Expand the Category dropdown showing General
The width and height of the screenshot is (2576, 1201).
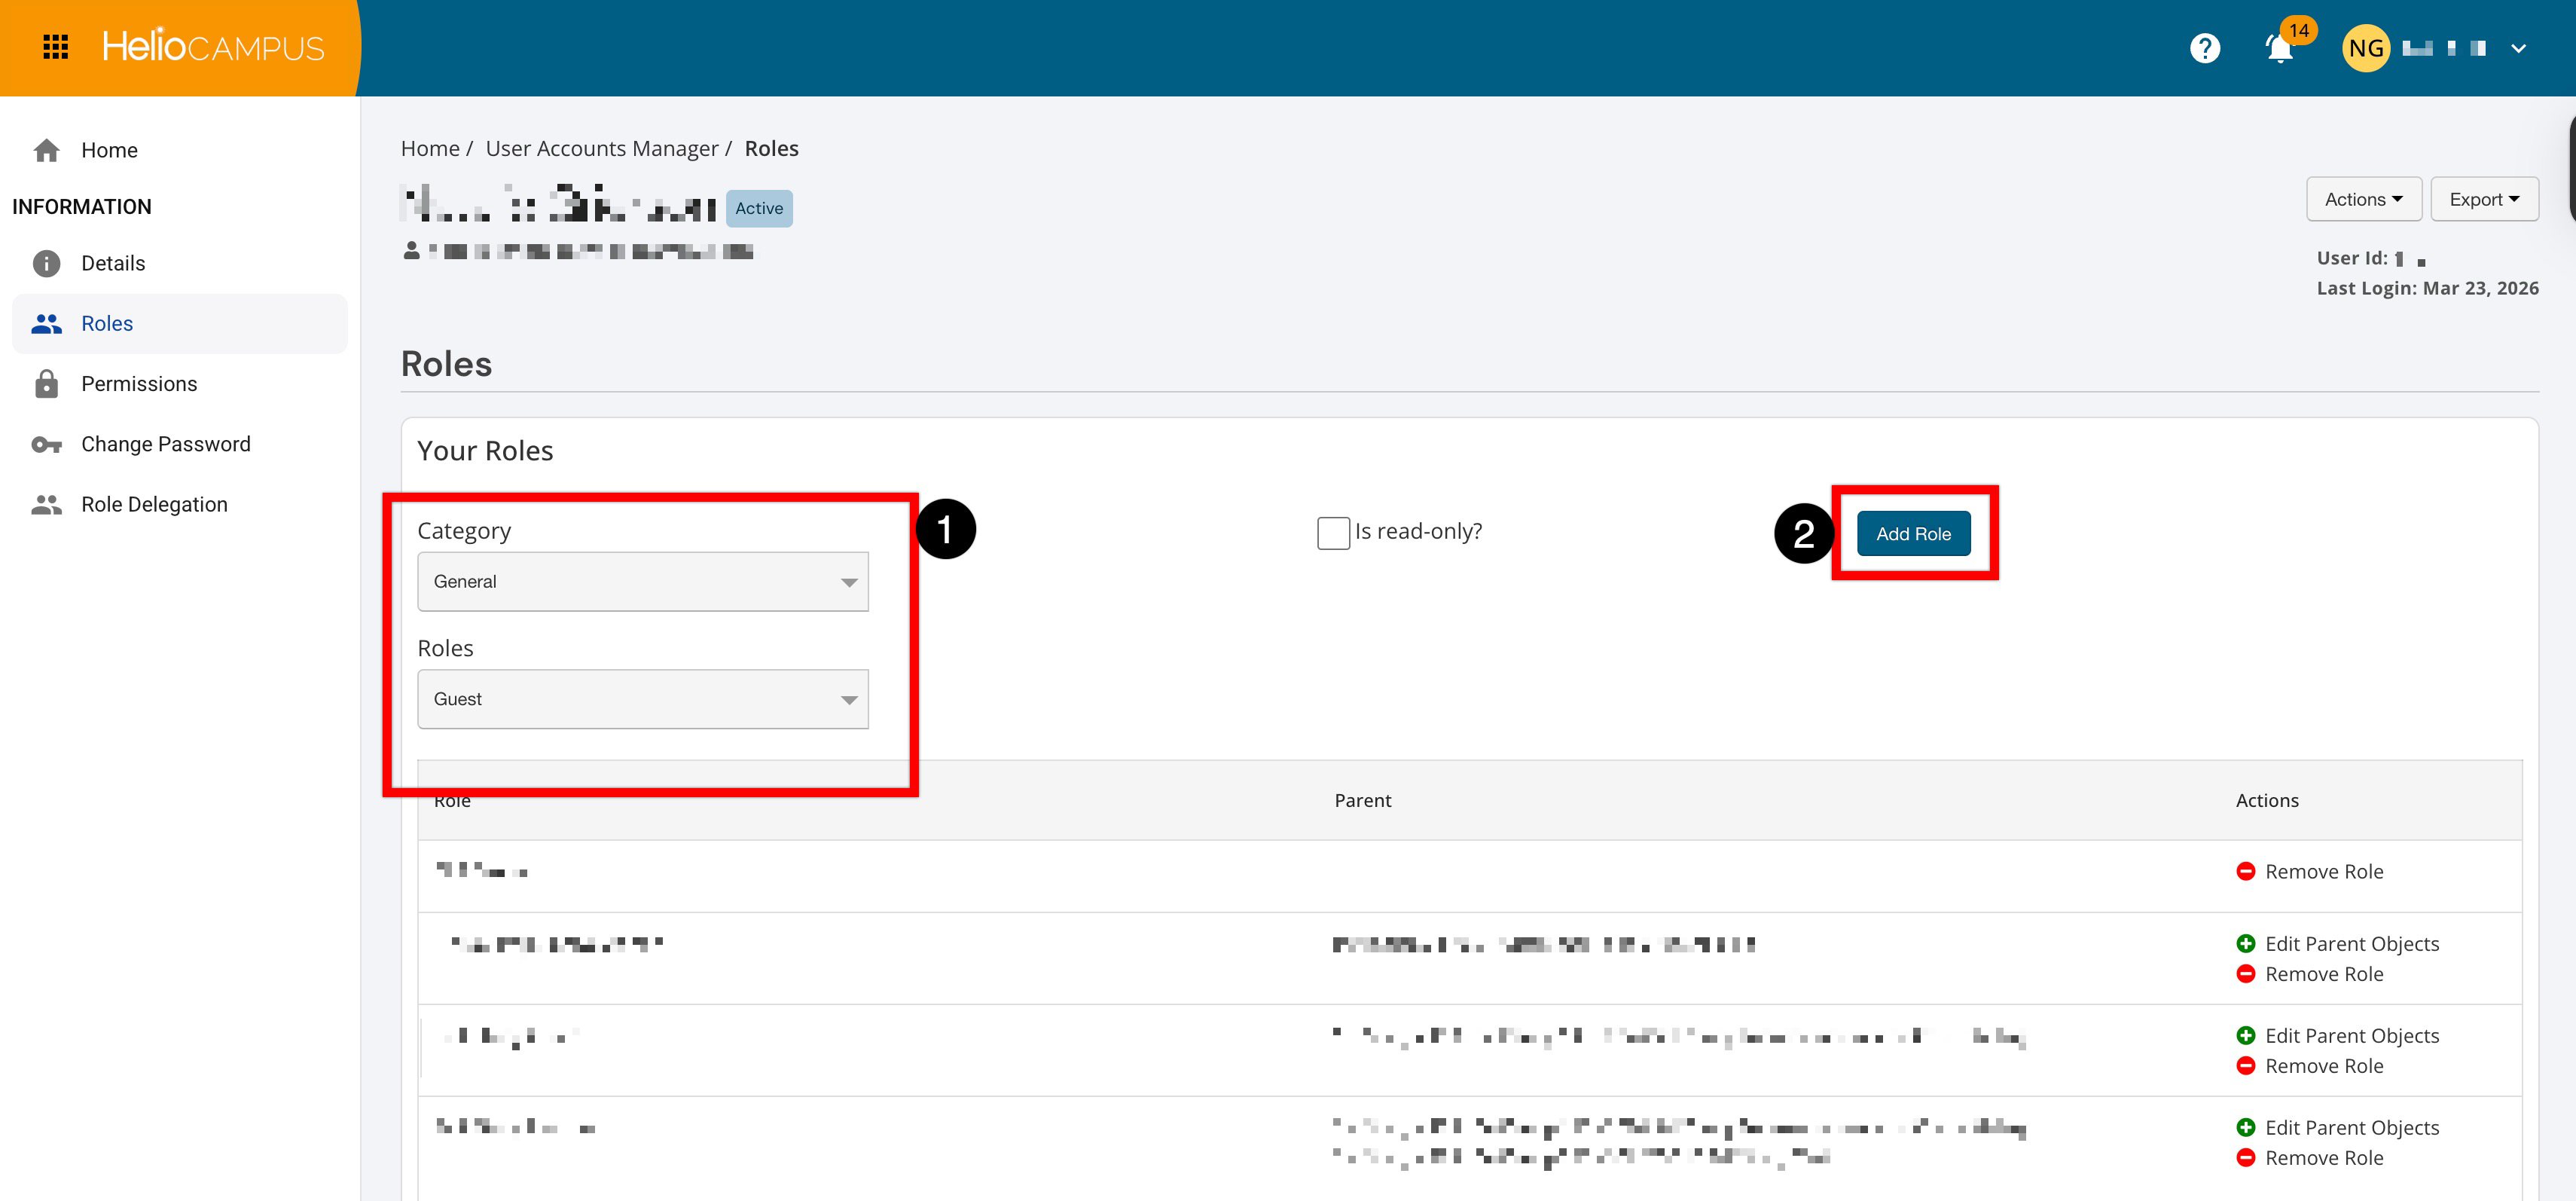(x=642, y=582)
